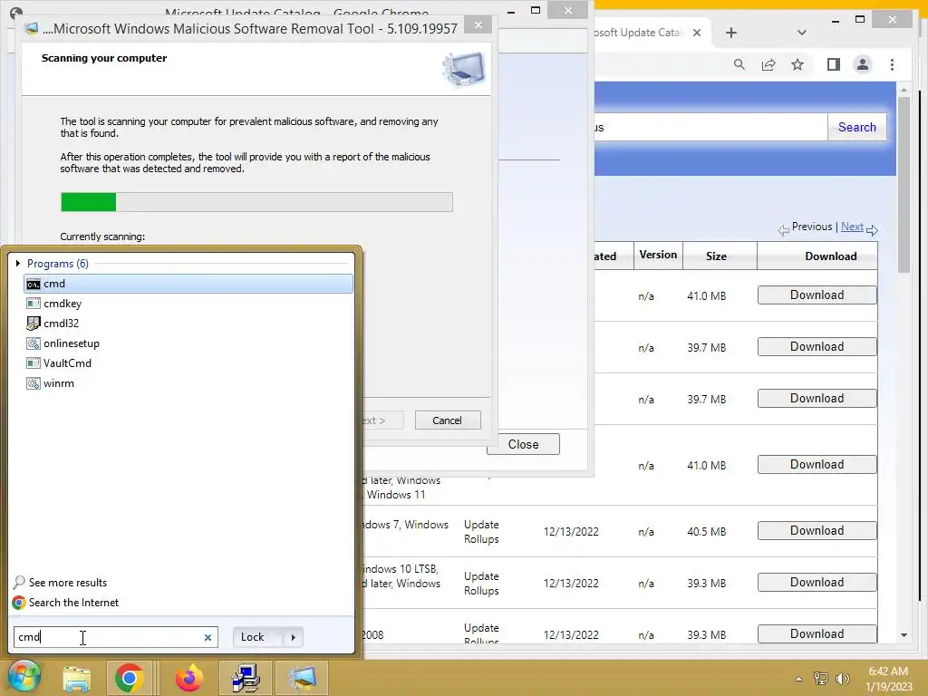Click See more results

pos(61,583)
